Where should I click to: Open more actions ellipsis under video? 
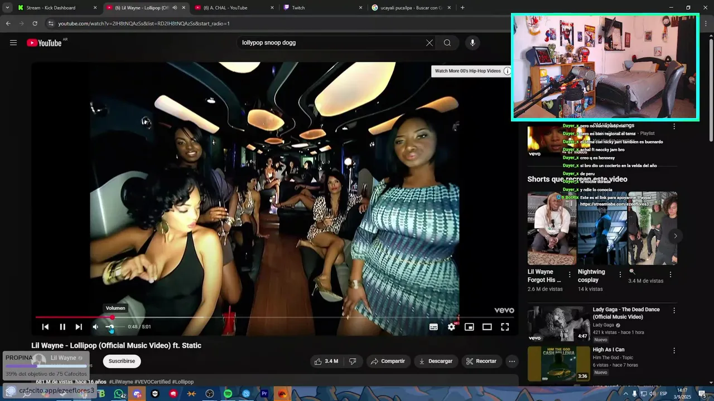tap(512, 361)
